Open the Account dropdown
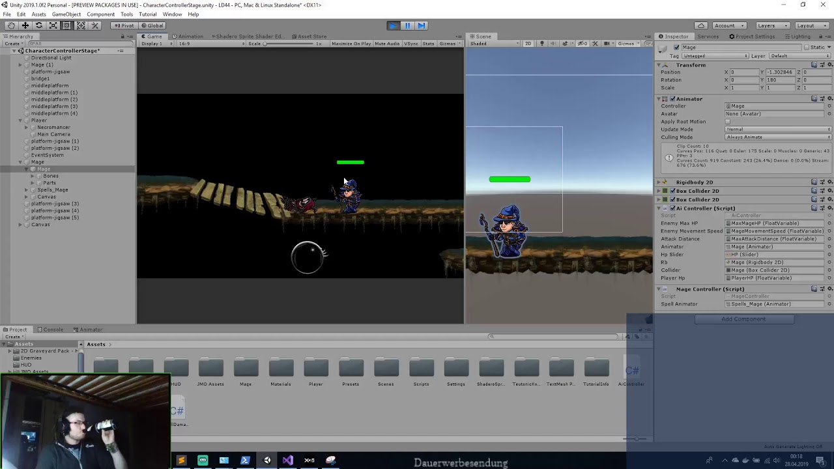This screenshot has height=469, width=834. [x=729, y=25]
